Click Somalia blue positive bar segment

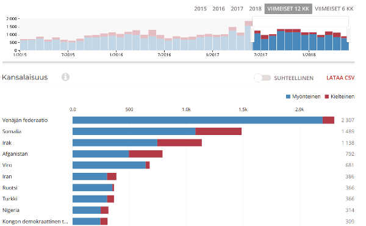[134, 131]
